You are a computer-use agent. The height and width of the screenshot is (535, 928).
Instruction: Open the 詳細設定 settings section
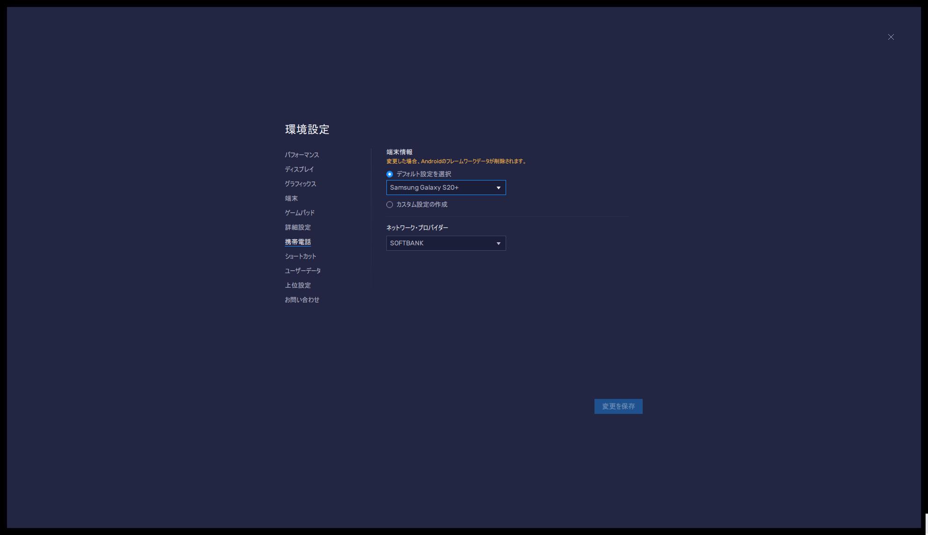click(x=298, y=227)
